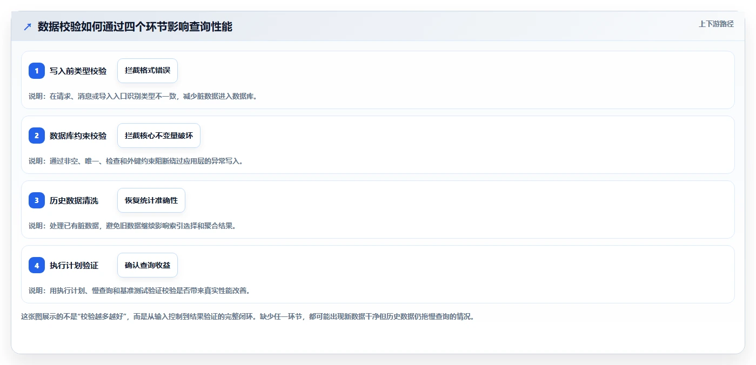Viewport: 756px width, 365px height.
Task: Select the 确认查询收益 tag
Action: pyautogui.click(x=148, y=265)
